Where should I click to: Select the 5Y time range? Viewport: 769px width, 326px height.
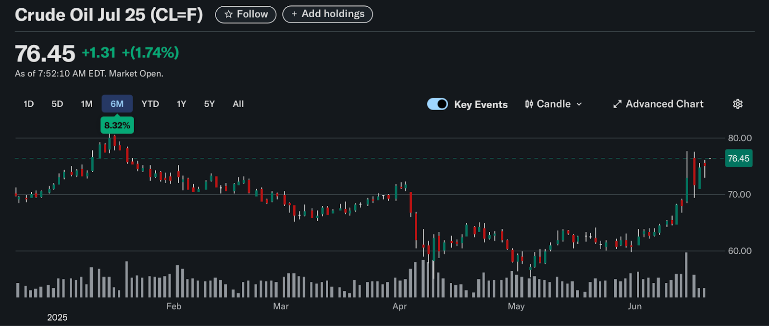tap(210, 104)
